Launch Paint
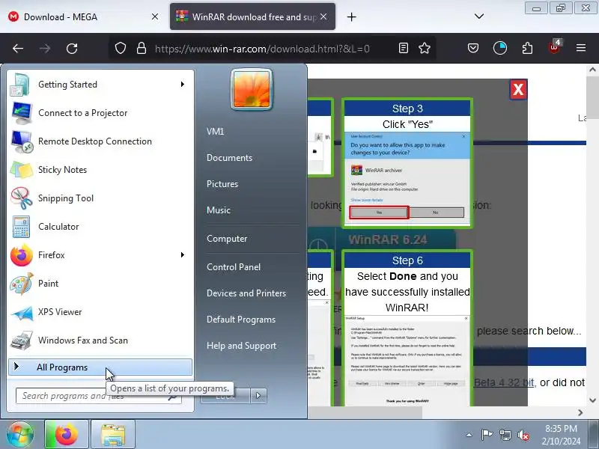The image size is (599, 449). pyautogui.click(x=100, y=284)
